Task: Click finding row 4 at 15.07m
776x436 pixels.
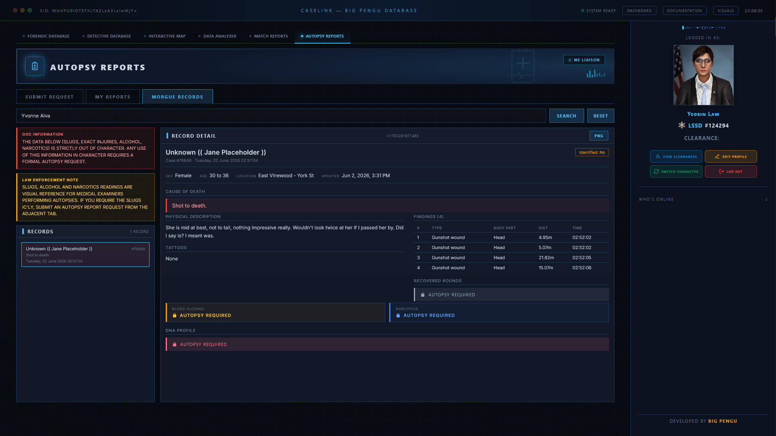Action: (511, 268)
